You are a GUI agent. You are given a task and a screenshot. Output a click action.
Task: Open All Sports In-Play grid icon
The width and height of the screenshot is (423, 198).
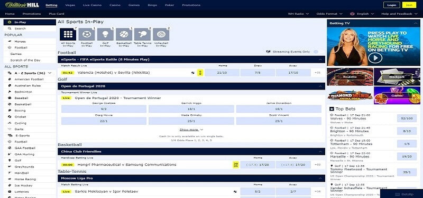click(68, 35)
